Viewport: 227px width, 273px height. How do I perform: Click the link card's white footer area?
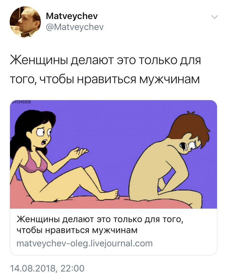click(x=113, y=232)
